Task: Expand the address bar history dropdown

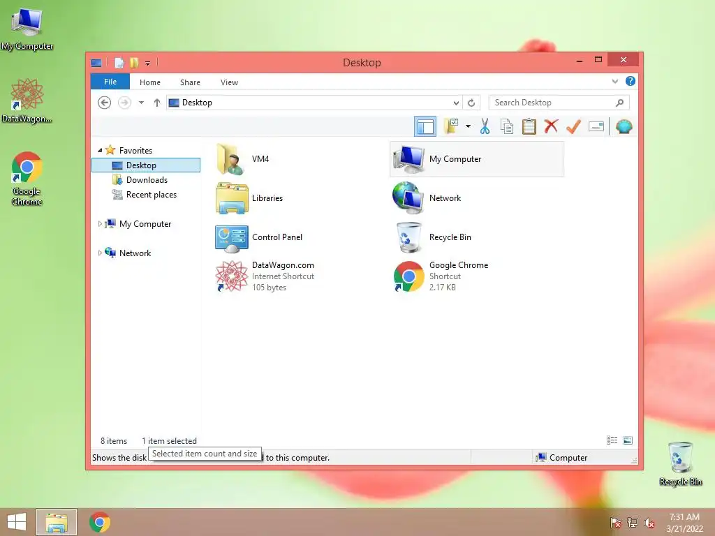Action: 455,103
